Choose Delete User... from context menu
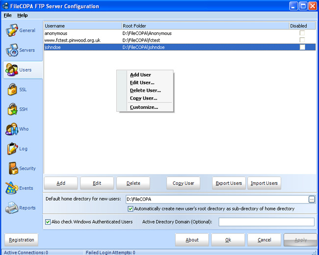 point(145,90)
